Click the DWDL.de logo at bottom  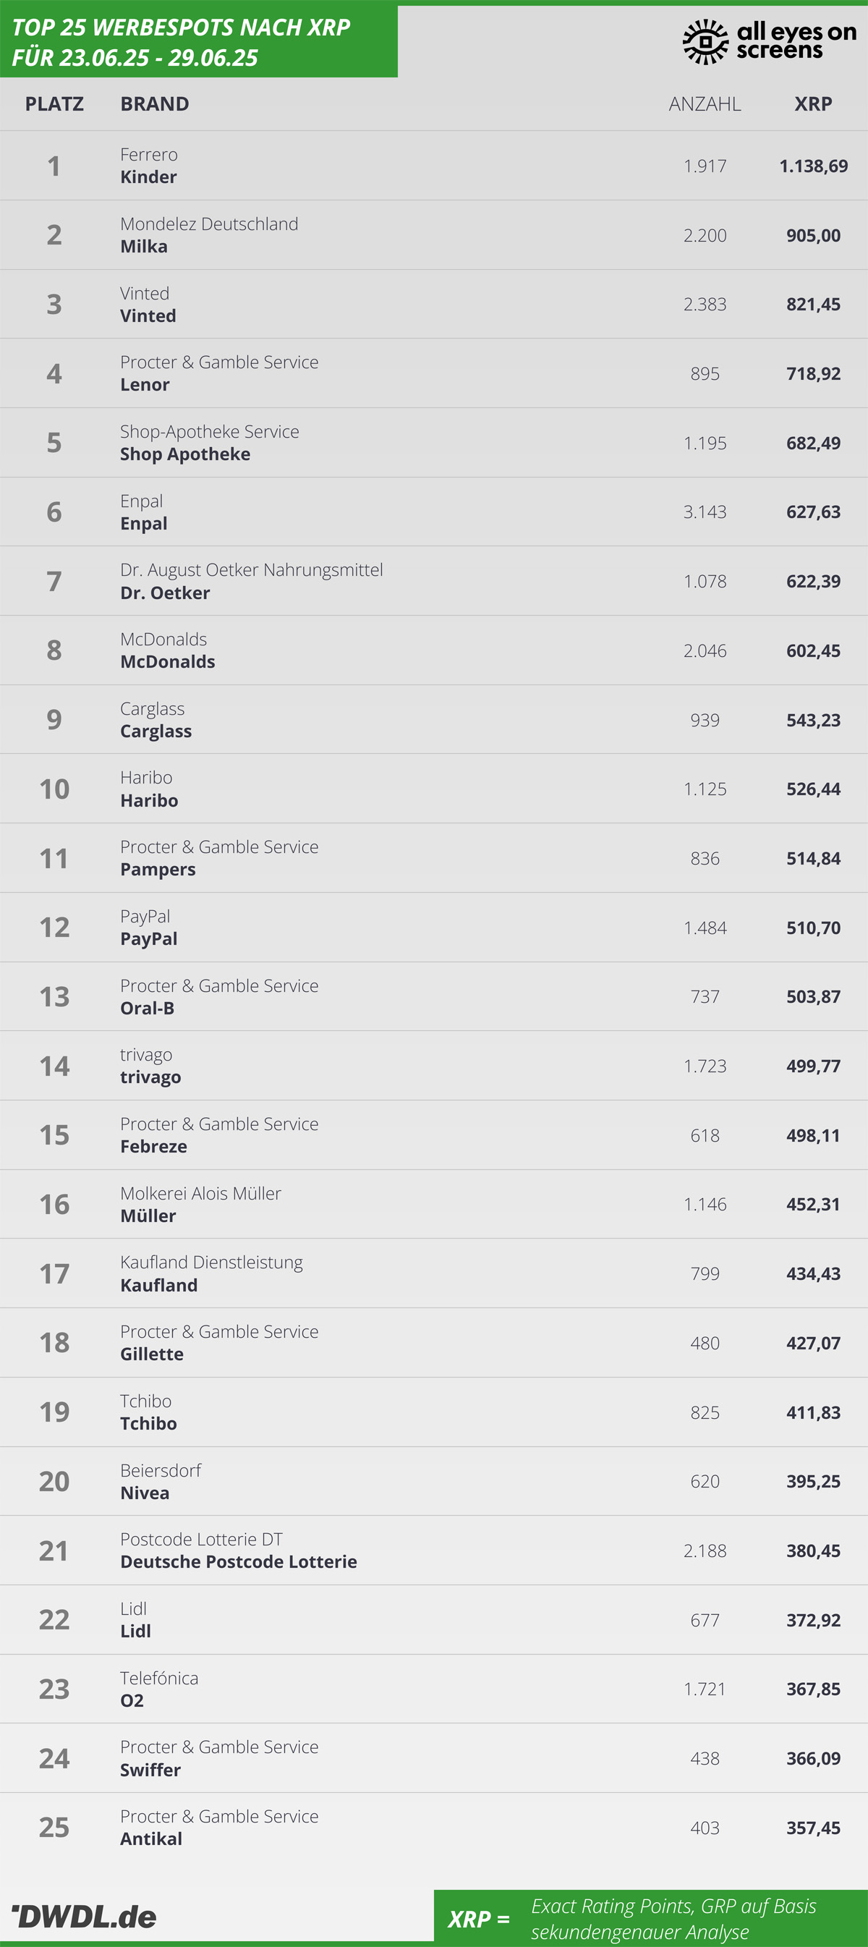click(x=83, y=1916)
